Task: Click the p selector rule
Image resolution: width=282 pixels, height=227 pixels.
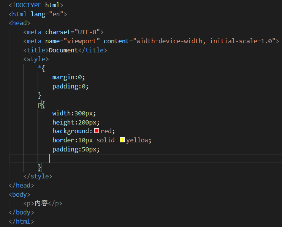Action: (x=40, y=104)
